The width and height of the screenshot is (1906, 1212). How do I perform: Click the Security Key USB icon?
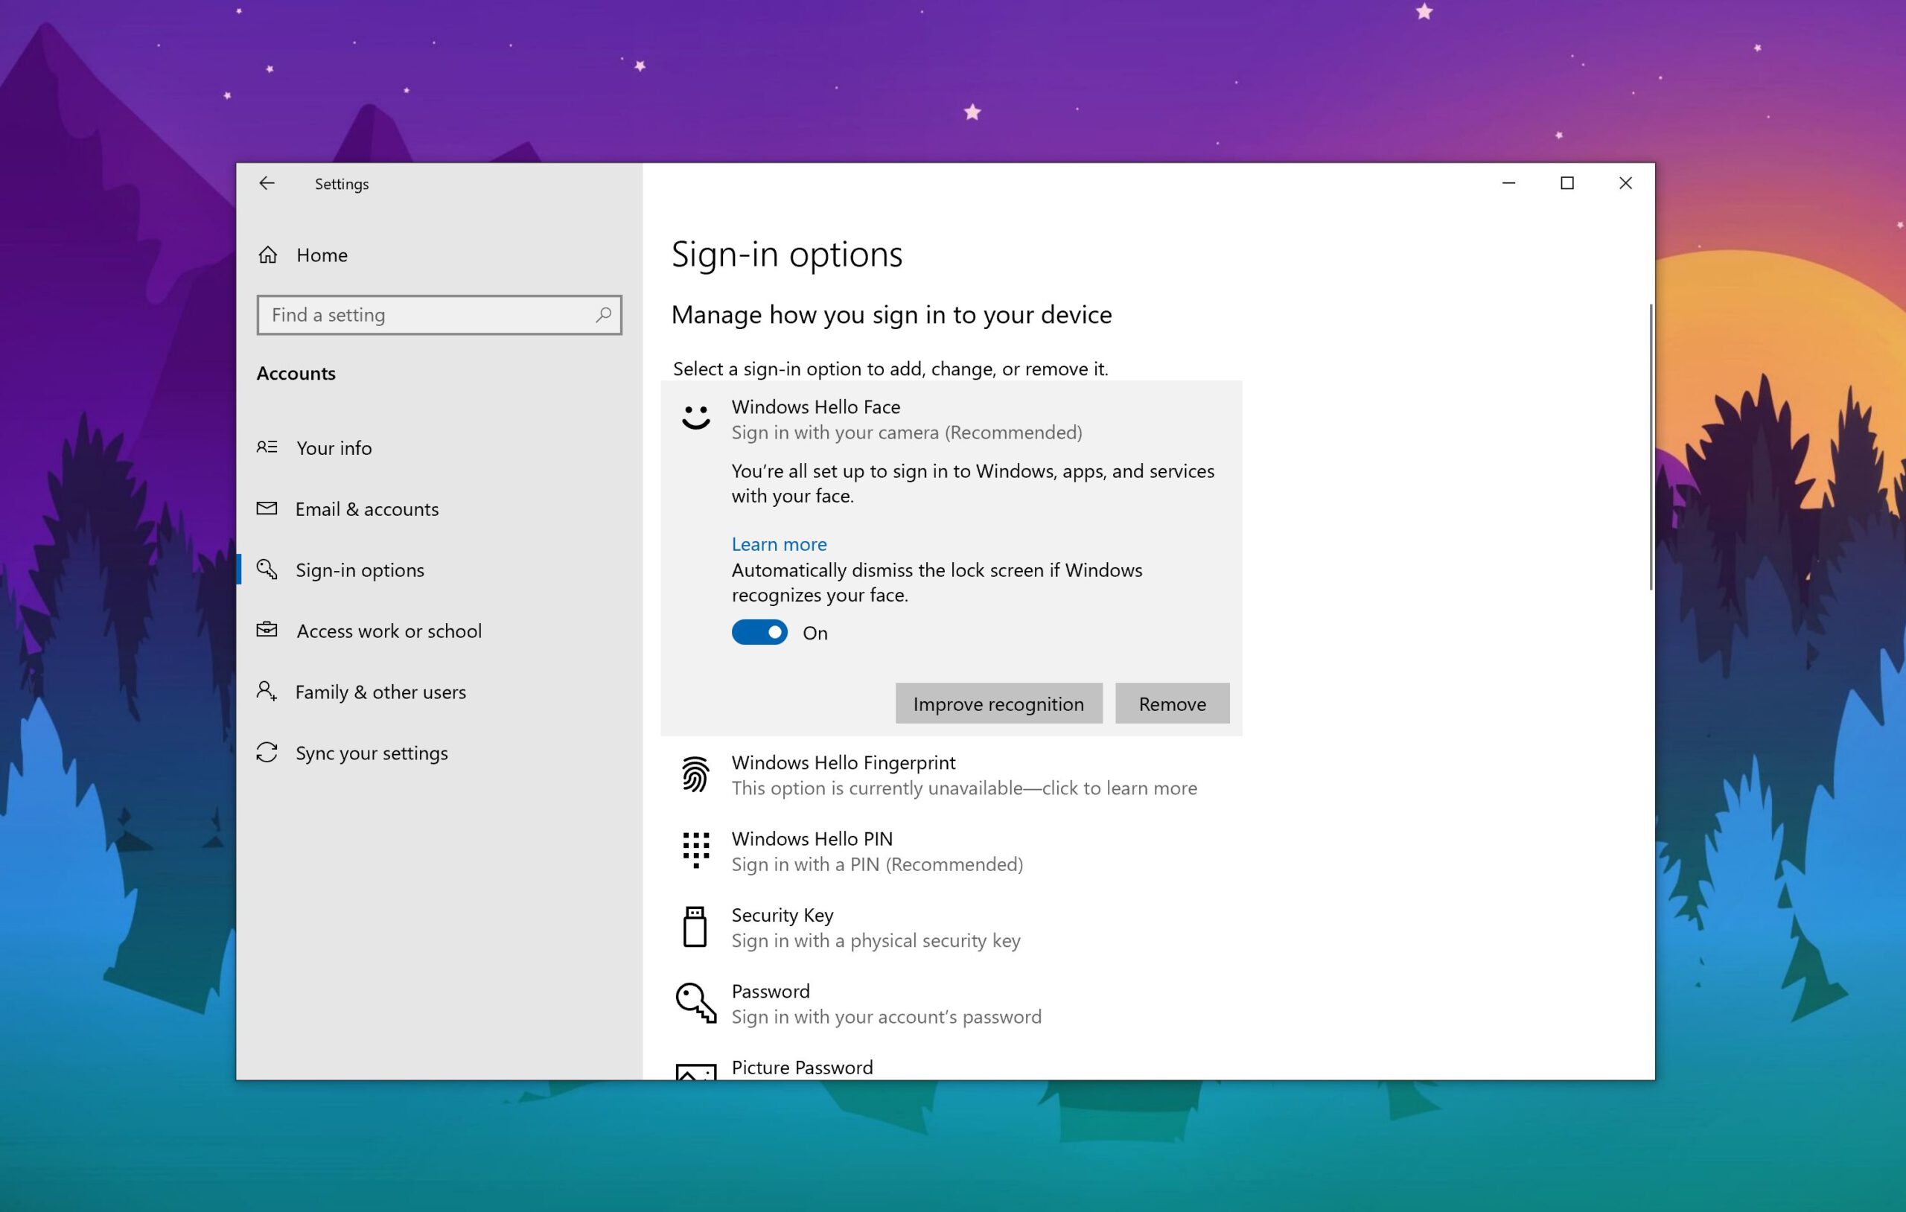(695, 926)
